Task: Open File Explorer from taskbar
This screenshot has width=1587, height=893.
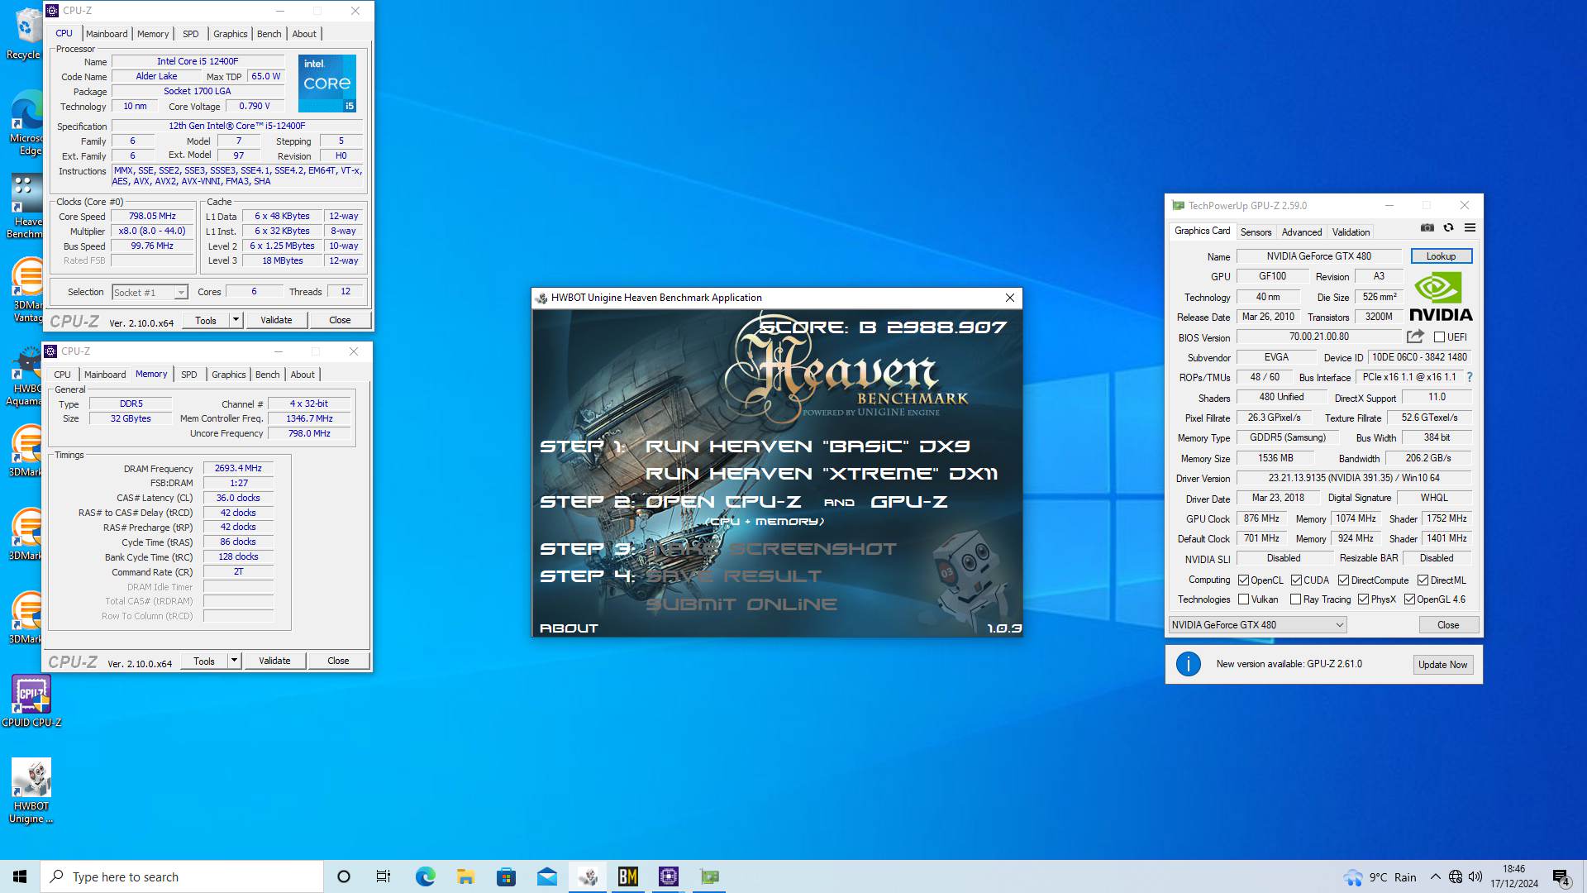Action: [x=465, y=876]
